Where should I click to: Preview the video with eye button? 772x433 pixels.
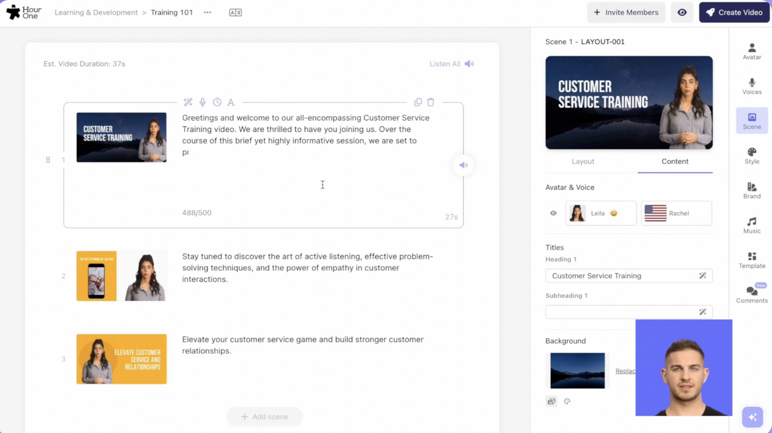pos(682,12)
